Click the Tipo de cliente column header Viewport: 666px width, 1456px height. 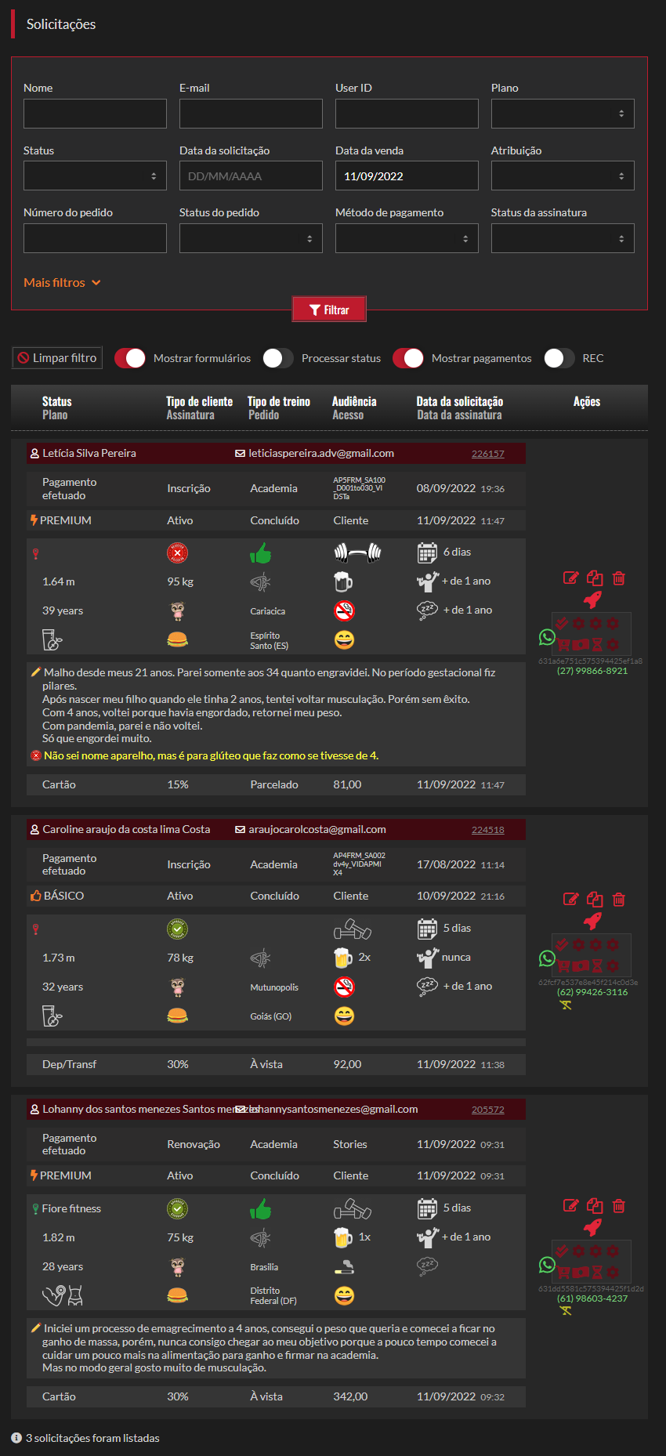tap(199, 401)
